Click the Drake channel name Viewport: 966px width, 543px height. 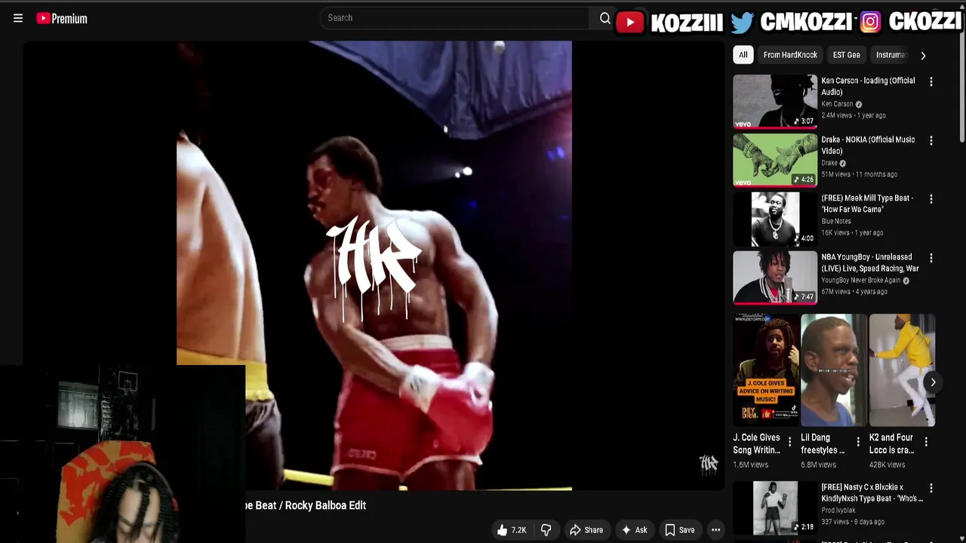[829, 163]
